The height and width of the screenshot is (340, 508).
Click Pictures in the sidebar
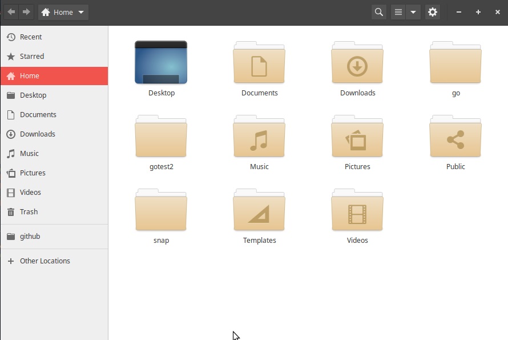pyautogui.click(x=33, y=173)
